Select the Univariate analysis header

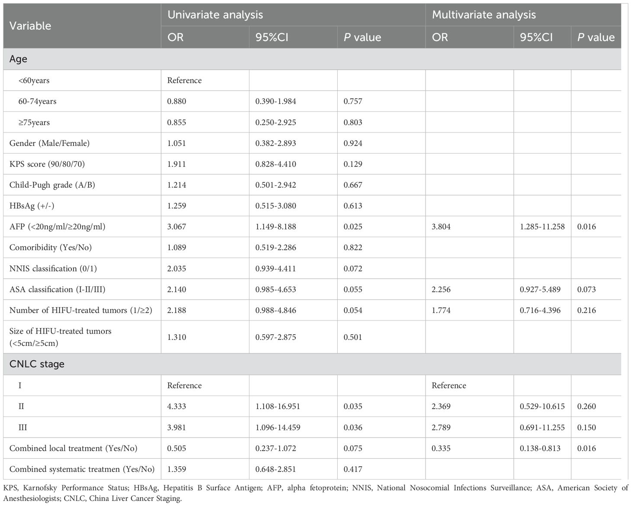click(215, 15)
